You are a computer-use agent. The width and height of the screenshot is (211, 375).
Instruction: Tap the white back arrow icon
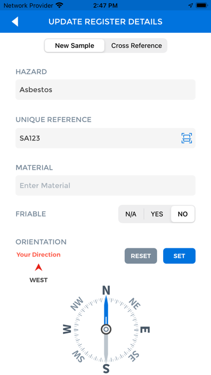coord(15,22)
